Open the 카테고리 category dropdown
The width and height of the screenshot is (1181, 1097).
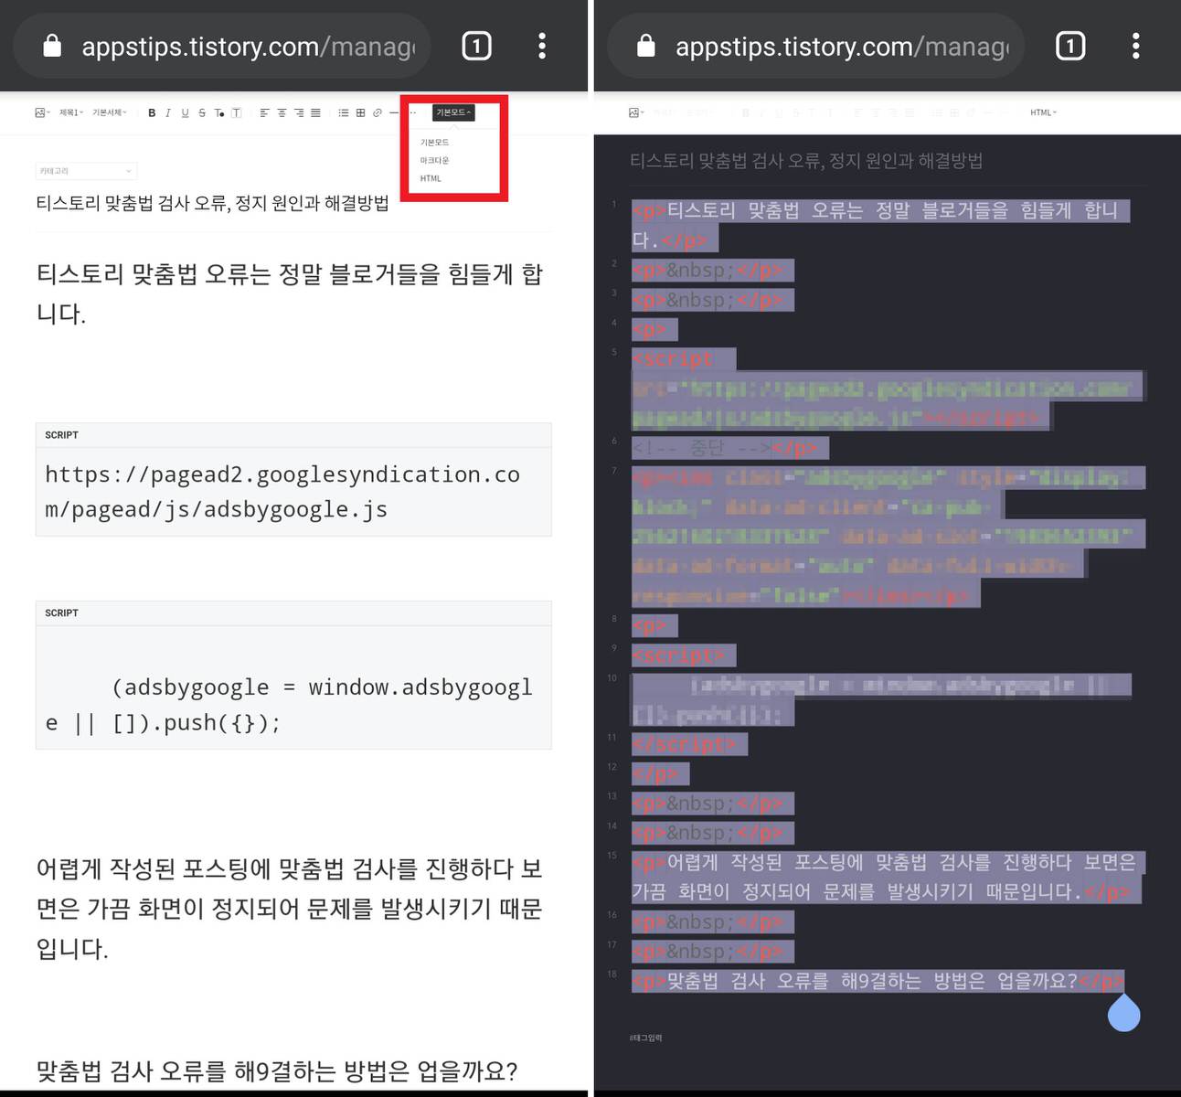point(86,171)
